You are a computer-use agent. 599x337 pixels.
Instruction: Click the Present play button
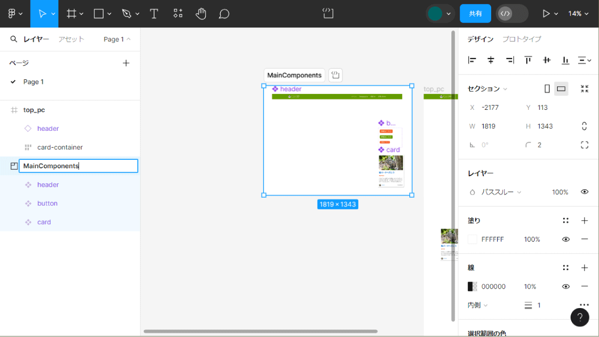546,13
